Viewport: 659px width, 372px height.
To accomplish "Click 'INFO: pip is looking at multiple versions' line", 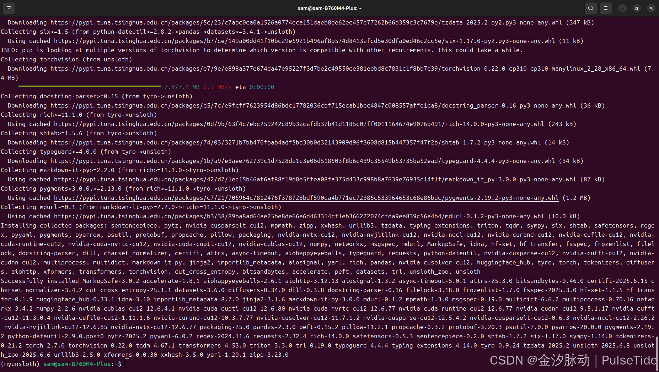I will point(262,50).
